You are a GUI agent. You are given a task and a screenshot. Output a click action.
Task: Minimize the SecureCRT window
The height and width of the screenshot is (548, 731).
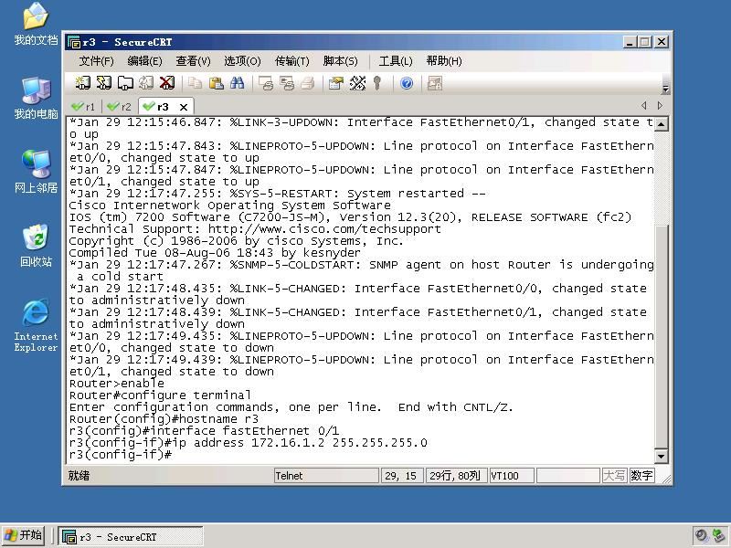pos(630,42)
